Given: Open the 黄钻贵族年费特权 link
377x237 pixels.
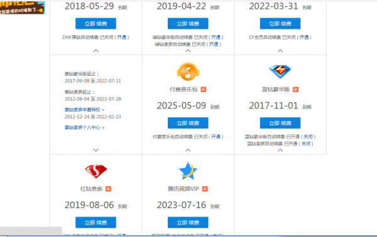Looking at the screenshot, I should click(84, 110).
